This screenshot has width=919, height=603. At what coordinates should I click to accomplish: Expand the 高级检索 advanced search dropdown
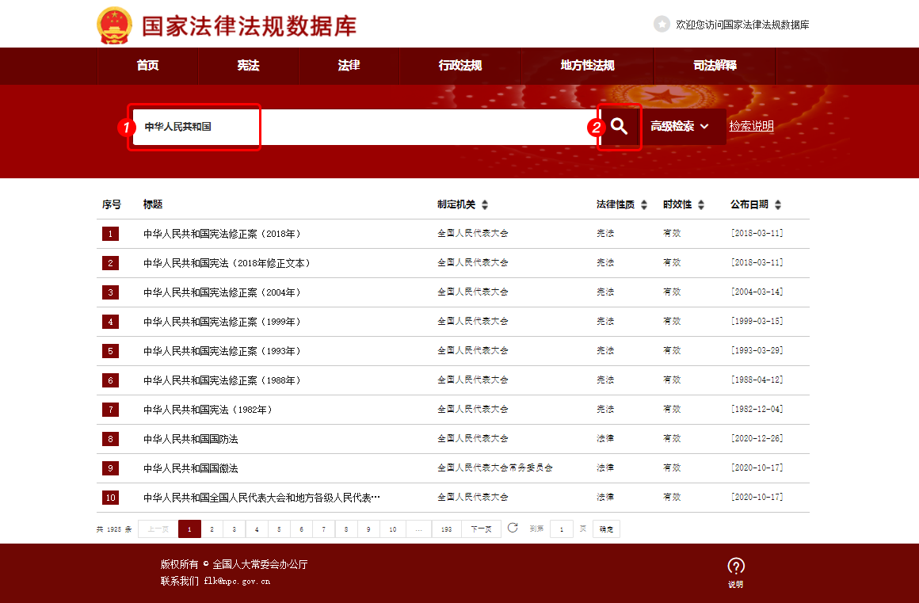[680, 127]
